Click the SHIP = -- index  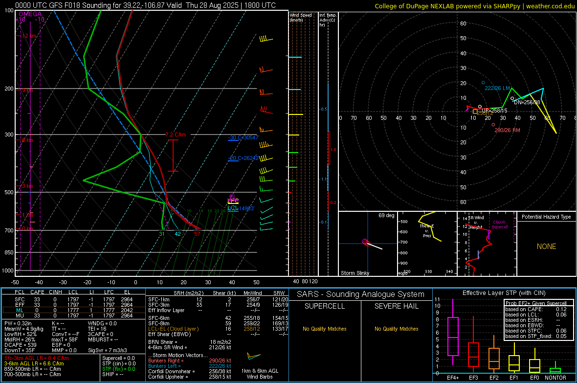click(x=113, y=374)
